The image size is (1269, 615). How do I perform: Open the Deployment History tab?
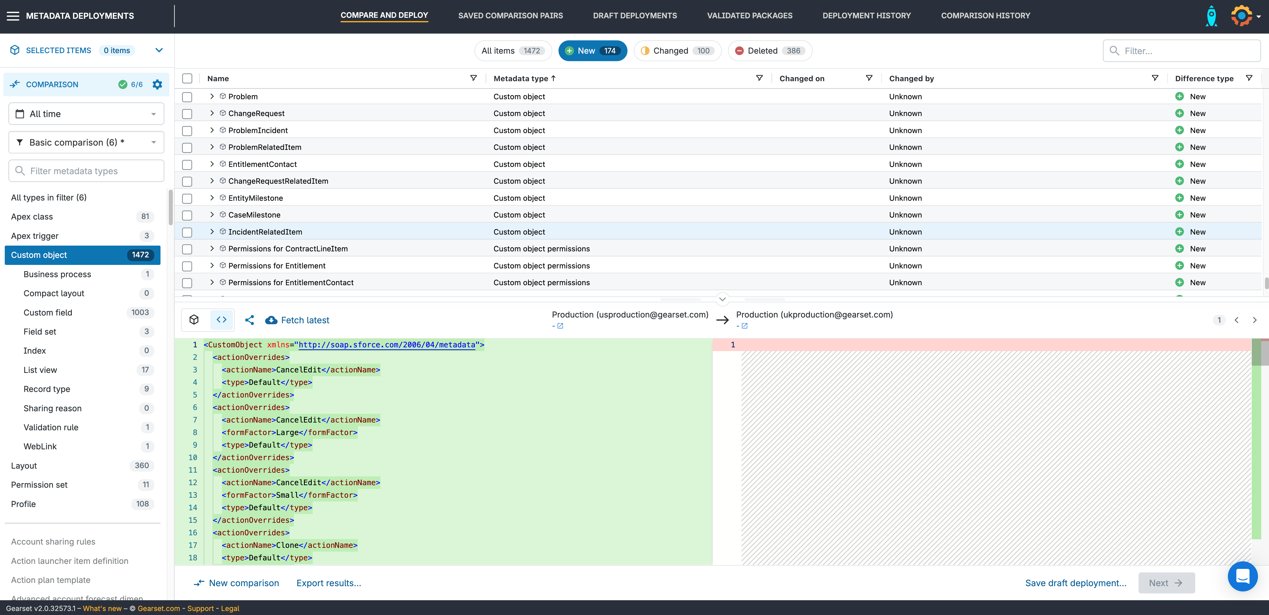coord(866,16)
